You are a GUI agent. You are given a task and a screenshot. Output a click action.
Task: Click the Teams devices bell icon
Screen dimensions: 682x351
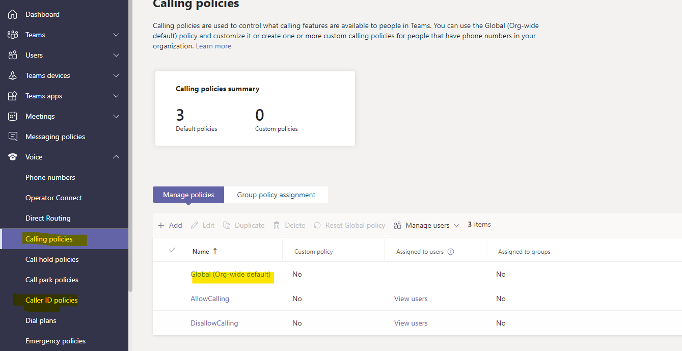tap(13, 75)
